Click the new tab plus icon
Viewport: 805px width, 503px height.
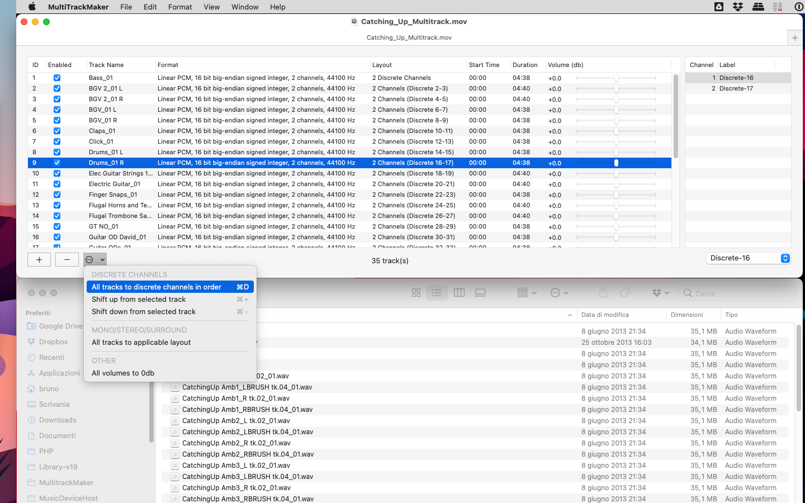click(795, 38)
